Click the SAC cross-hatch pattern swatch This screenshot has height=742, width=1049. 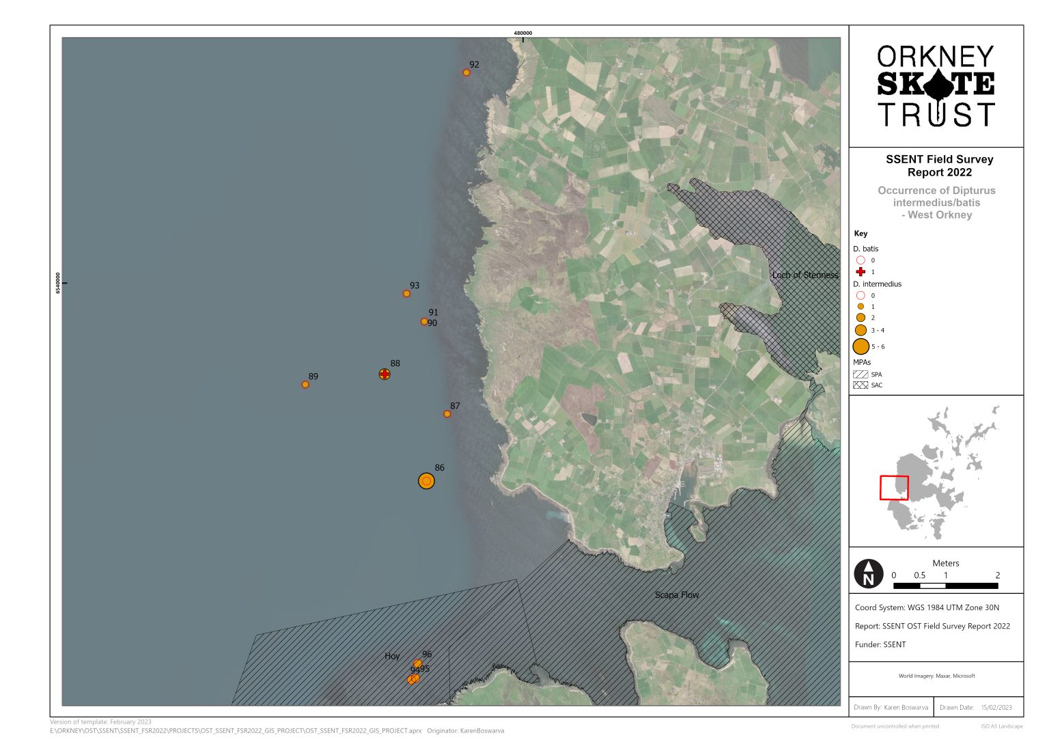pyautogui.click(x=862, y=385)
